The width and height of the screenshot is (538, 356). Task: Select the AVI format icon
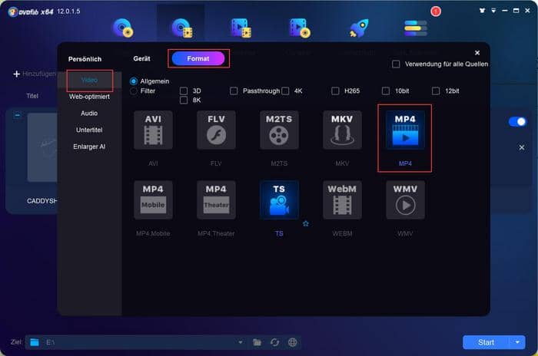[153, 130]
